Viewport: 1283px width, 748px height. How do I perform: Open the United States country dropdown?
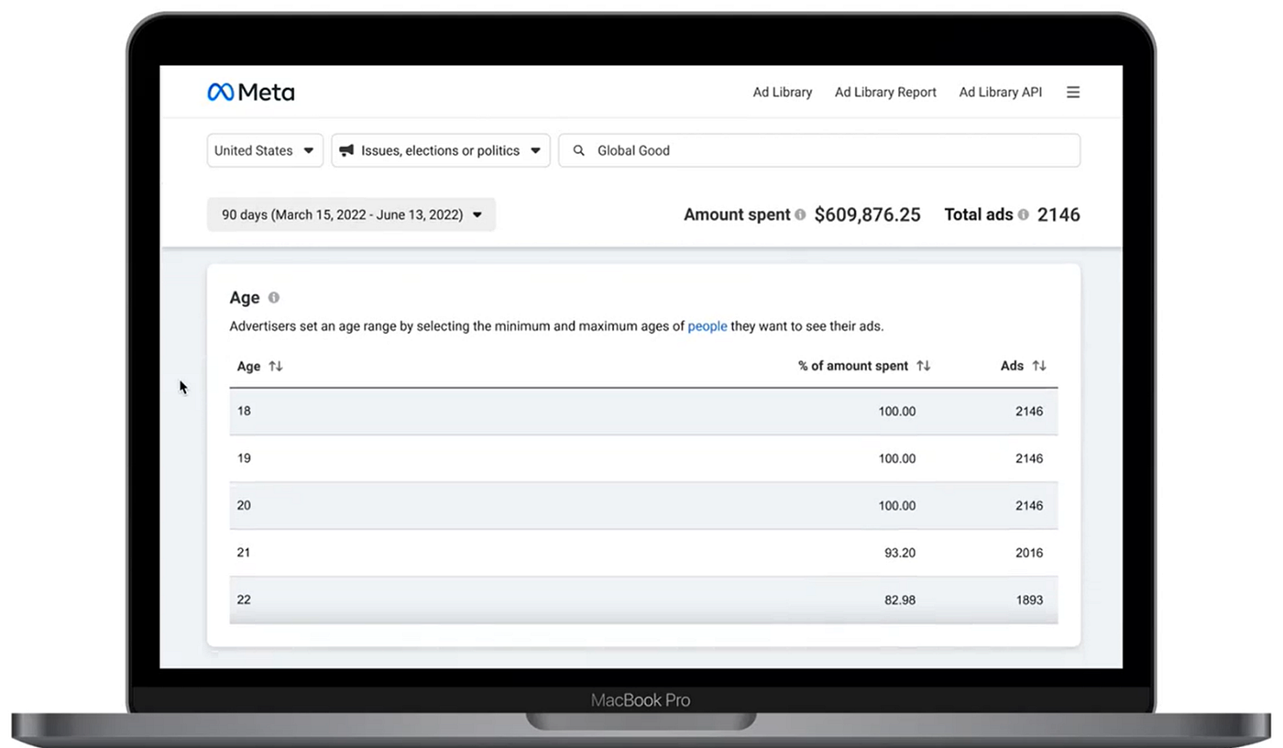click(x=265, y=150)
